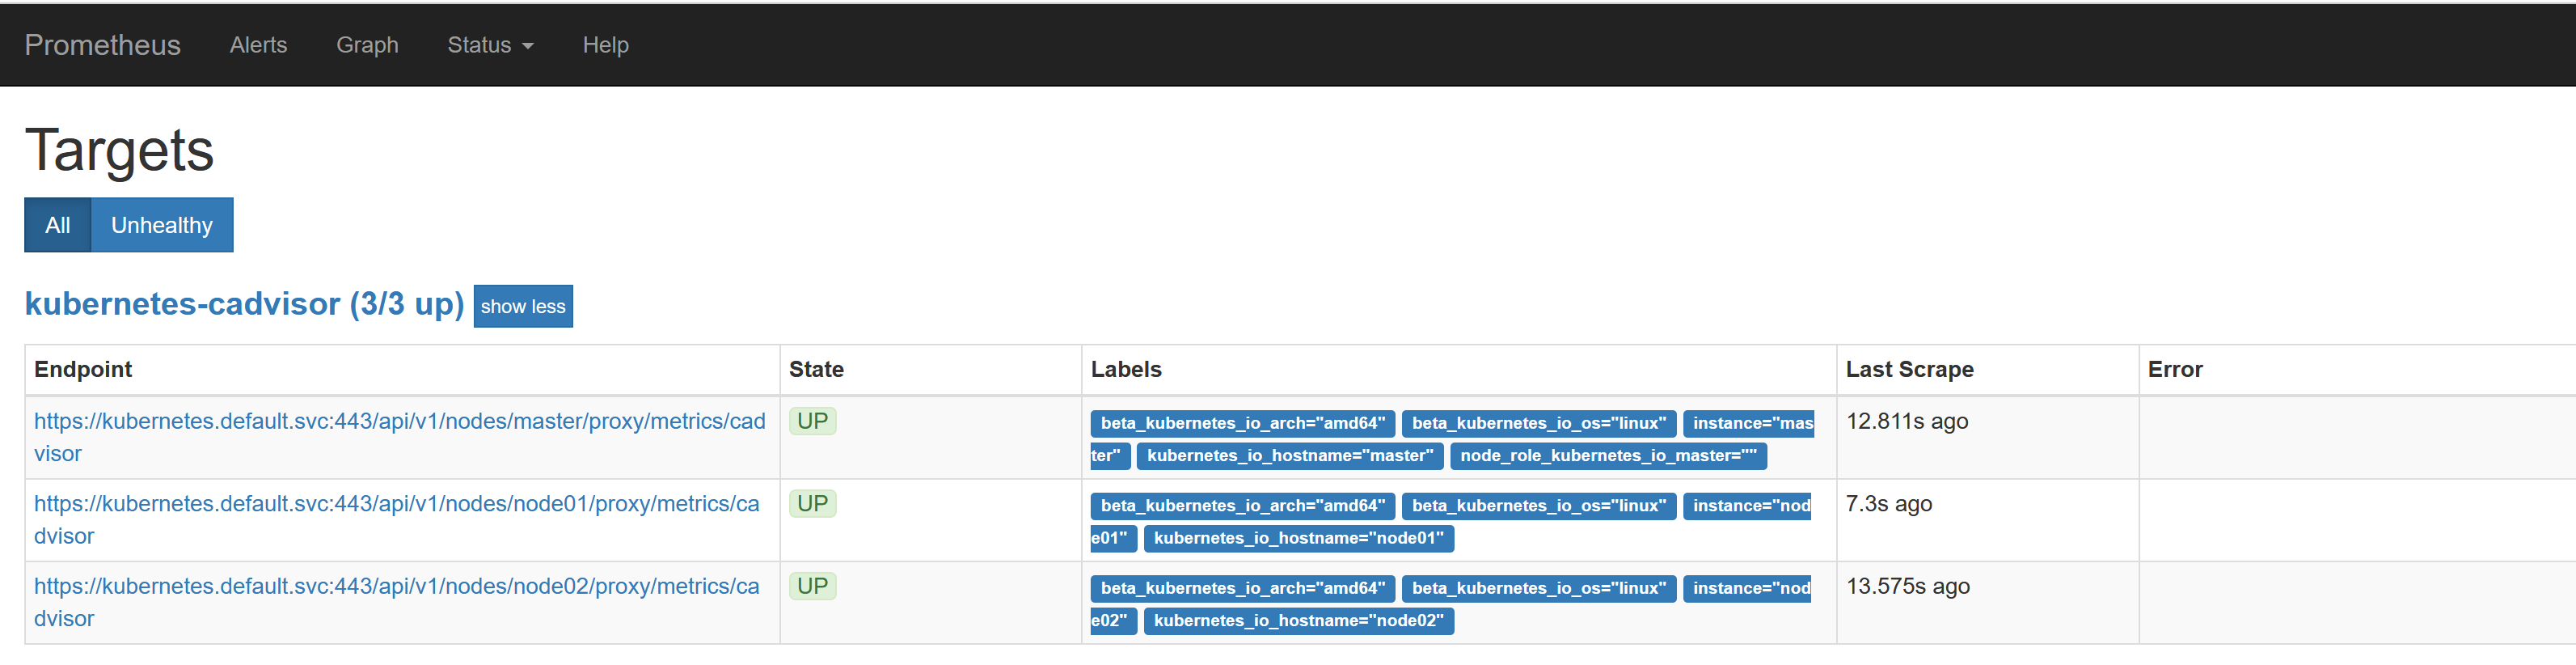
Task: Expand the Status dropdown menu
Action: click(490, 45)
